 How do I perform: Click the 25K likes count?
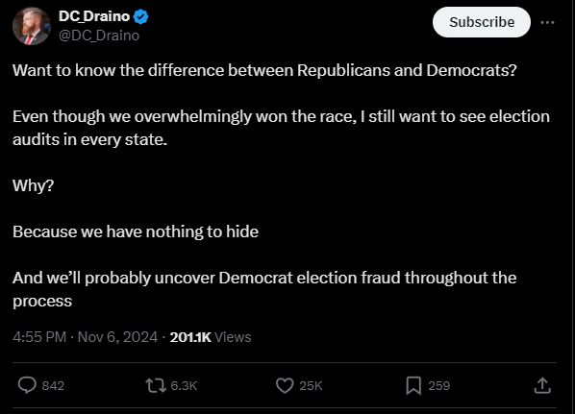(311, 386)
